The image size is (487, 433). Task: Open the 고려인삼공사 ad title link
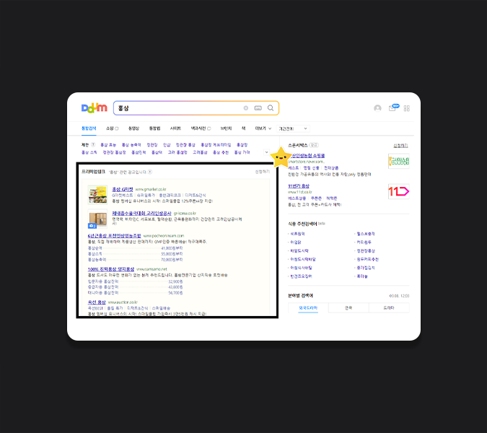141,214
